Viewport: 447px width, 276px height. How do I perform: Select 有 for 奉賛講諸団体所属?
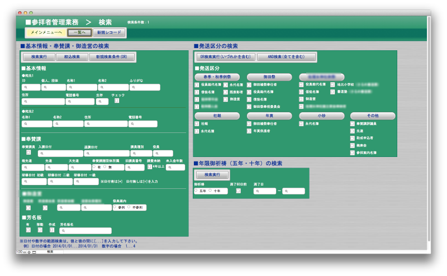click(x=94, y=166)
